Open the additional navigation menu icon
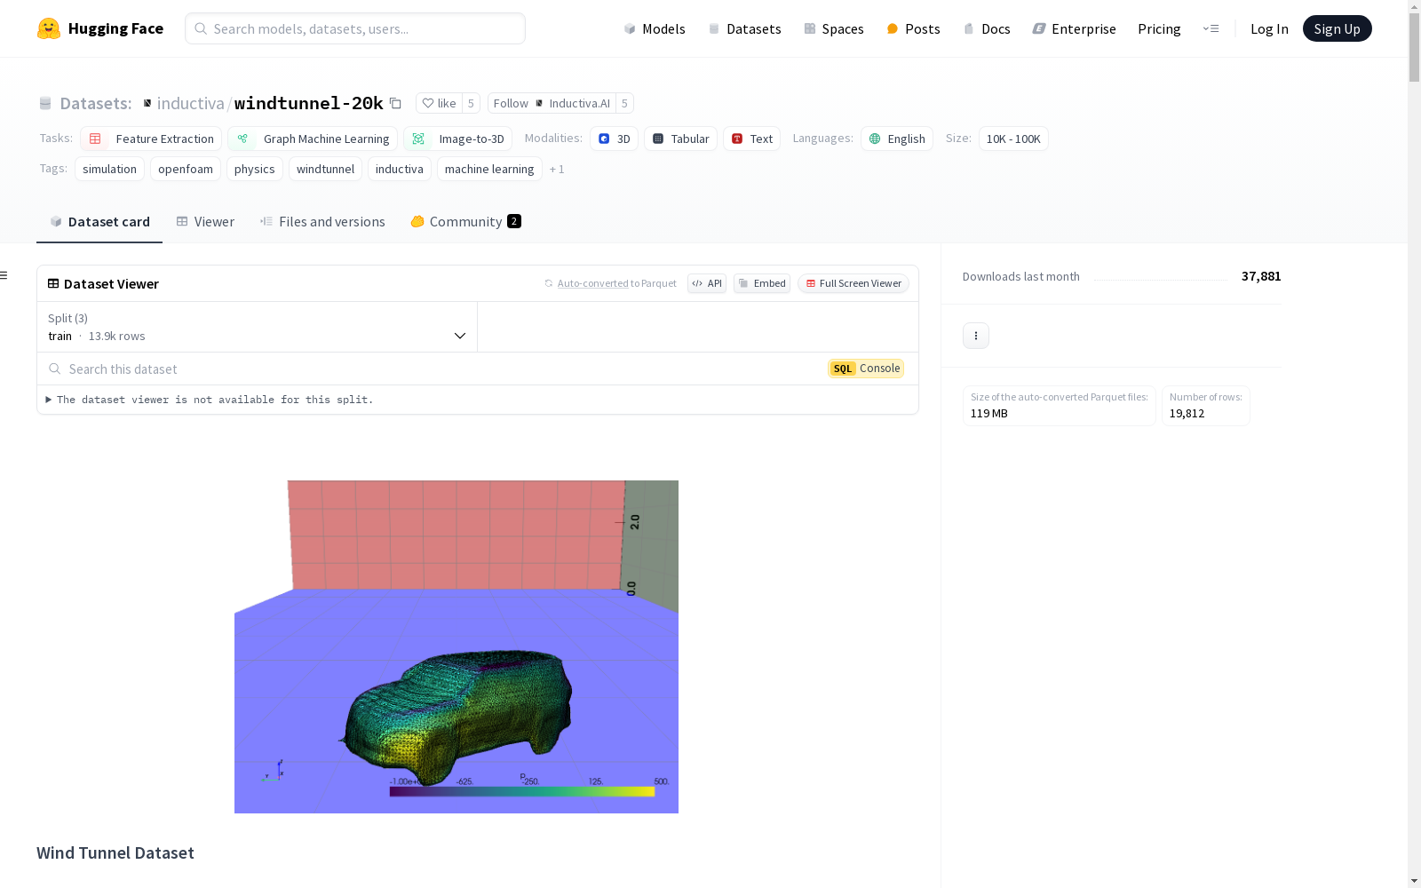1421x888 pixels. pos(1211,28)
